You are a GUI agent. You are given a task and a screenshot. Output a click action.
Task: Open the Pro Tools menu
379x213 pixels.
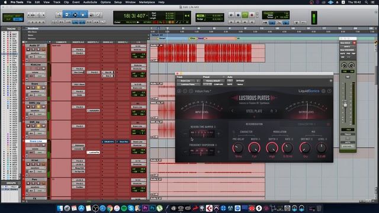(17, 2)
